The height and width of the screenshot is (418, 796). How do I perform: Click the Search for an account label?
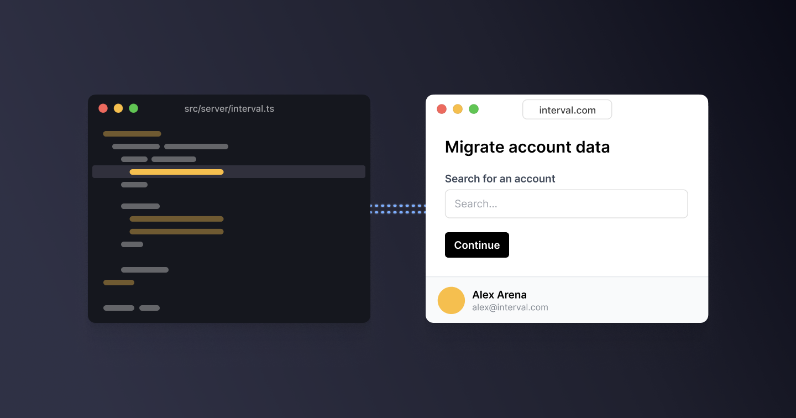click(500, 179)
